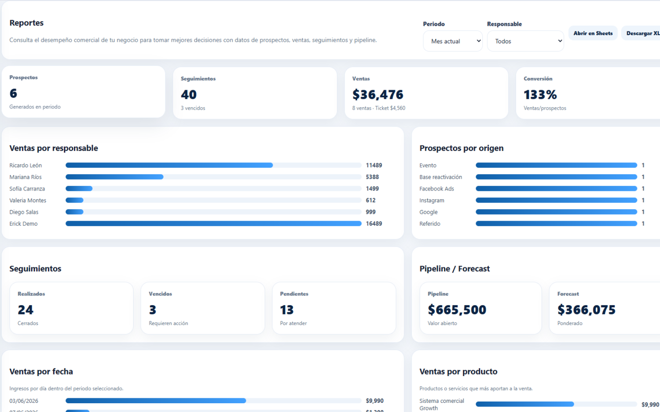Click the Diego Salas label
Viewport: 660px width, 412px height.
[24, 212]
